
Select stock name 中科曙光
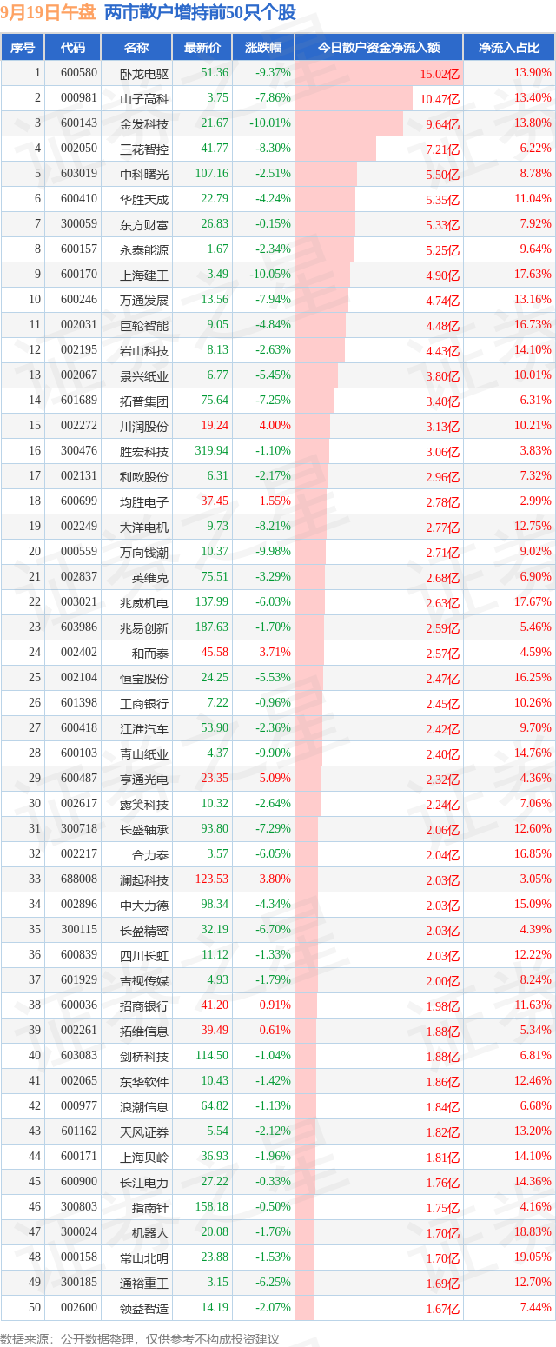144,175
